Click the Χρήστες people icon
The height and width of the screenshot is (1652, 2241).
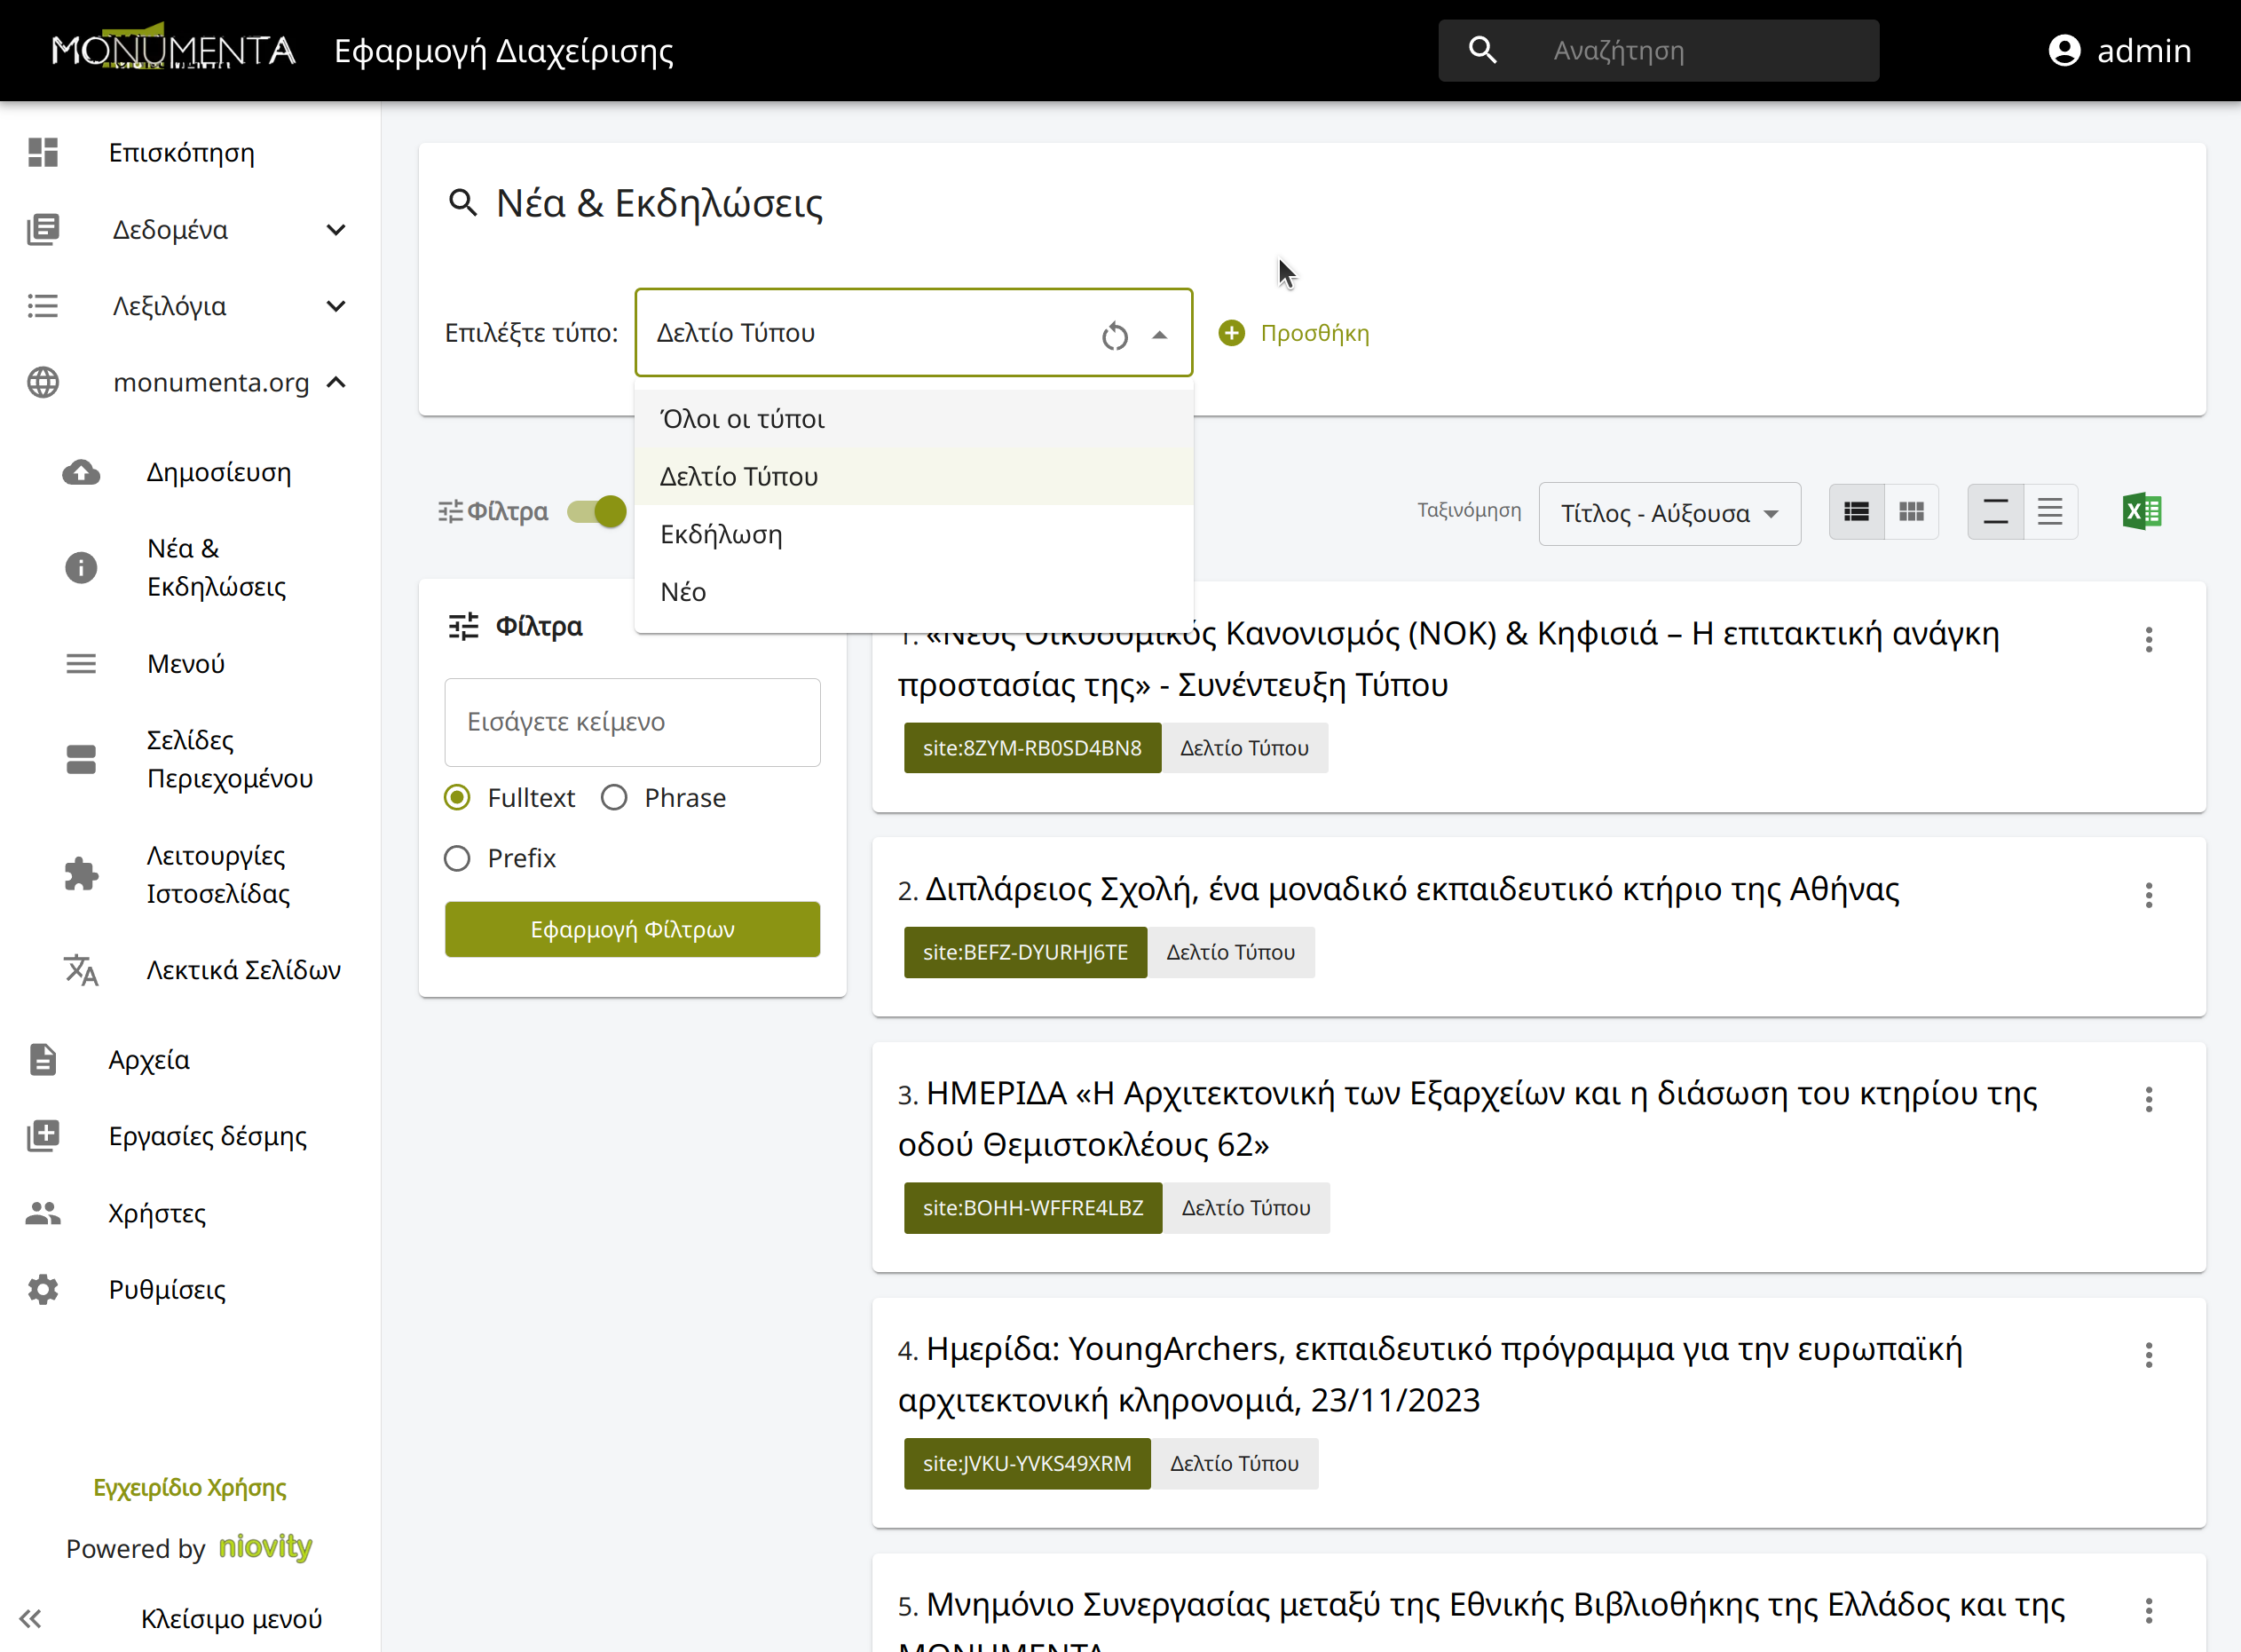pyautogui.click(x=43, y=1213)
